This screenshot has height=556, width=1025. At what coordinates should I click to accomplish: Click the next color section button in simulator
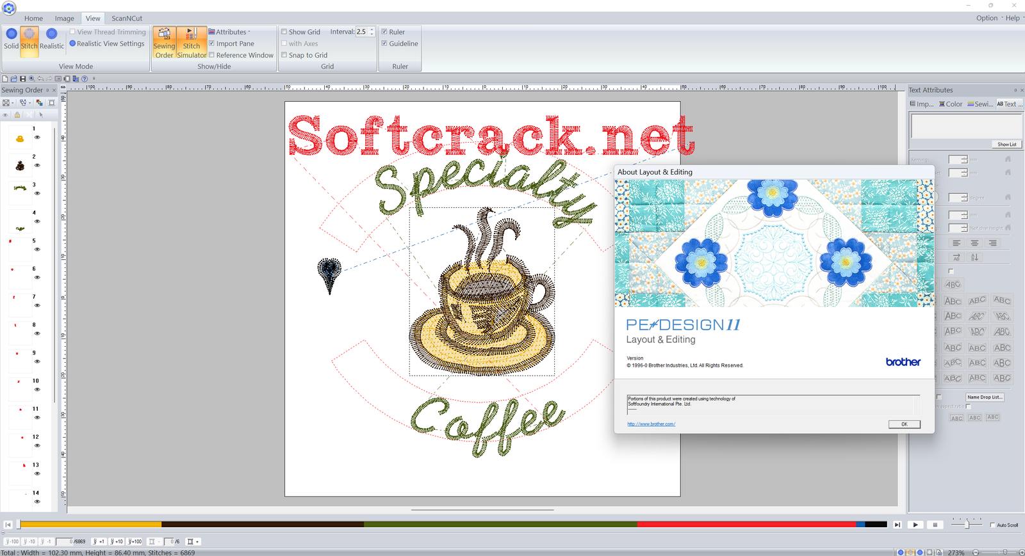[193, 541]
